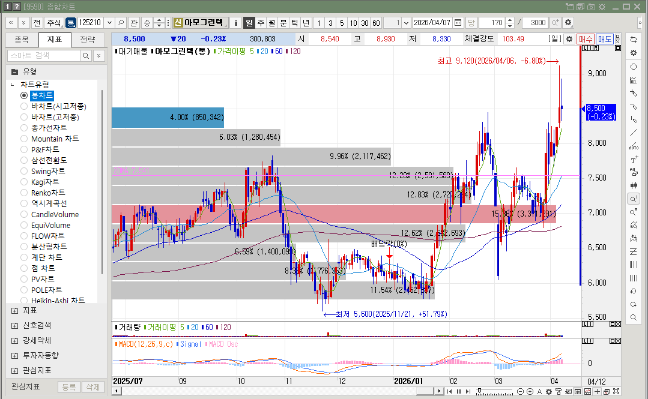648x399 pixels.
Task: Click the 스마트 검색 input field
Action: (x=43, y=56)
